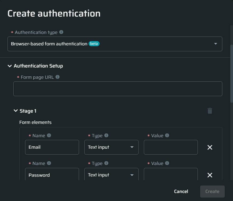Click info icon next to Email row Name label
This screenshot has height=201, width=233.
[49, 135]
